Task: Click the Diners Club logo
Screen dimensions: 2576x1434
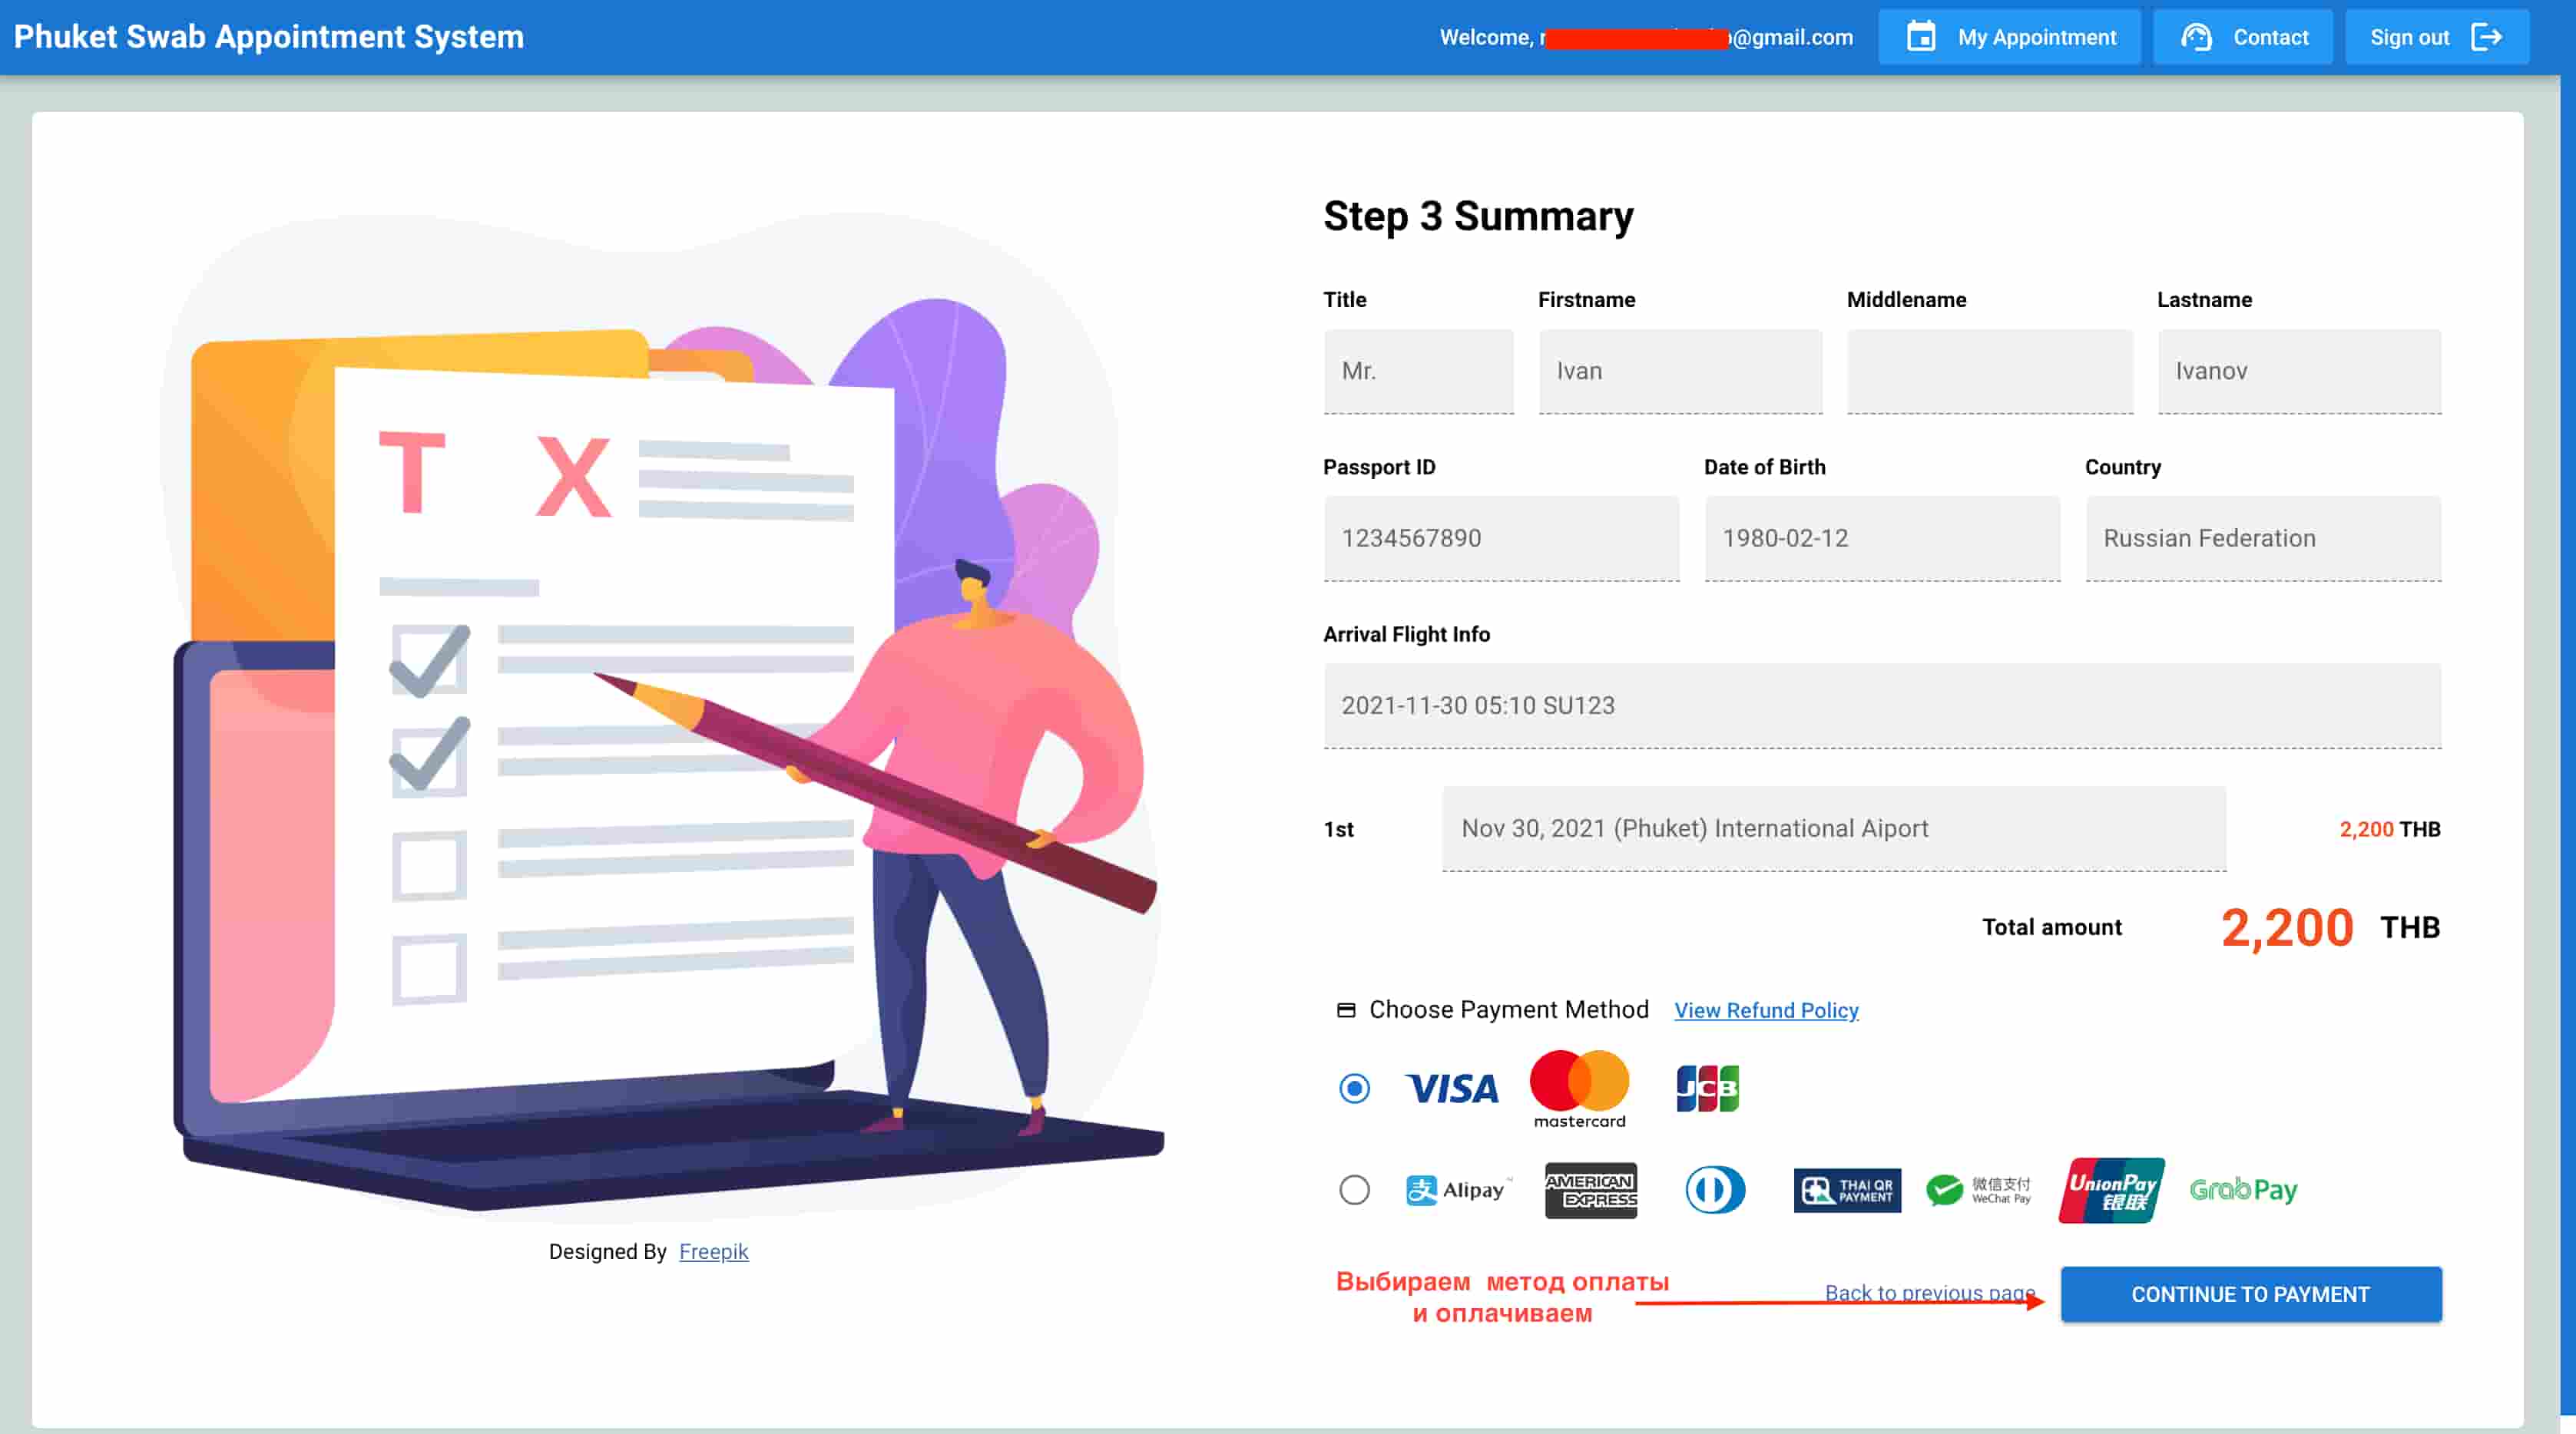Action: (1715, 1189)
